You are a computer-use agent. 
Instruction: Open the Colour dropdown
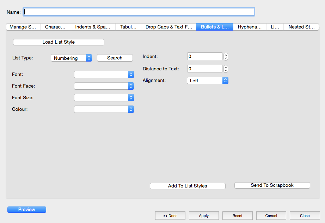click(104, 109)
